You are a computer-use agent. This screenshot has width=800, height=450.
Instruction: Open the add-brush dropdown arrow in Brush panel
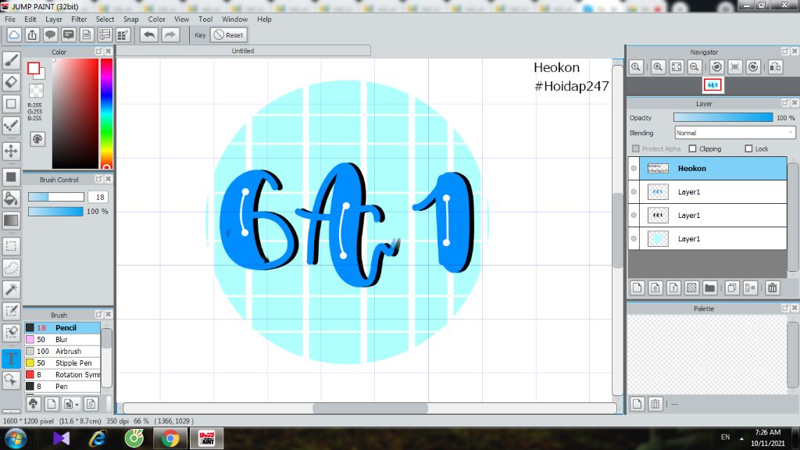point(77,405)
